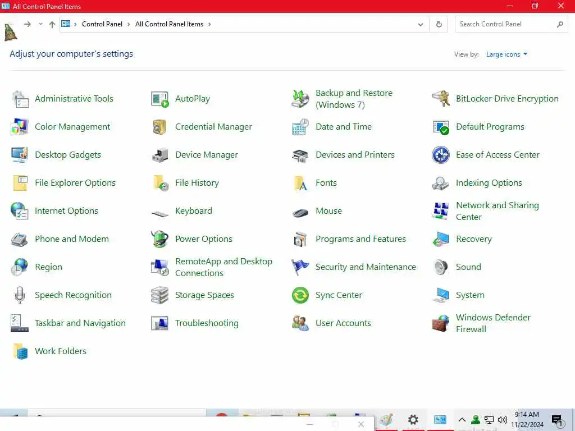The height and width of the screenshot is (431, 575).
Task: Open the Phone and Modem icon
Action: click(x=20, y=239)
